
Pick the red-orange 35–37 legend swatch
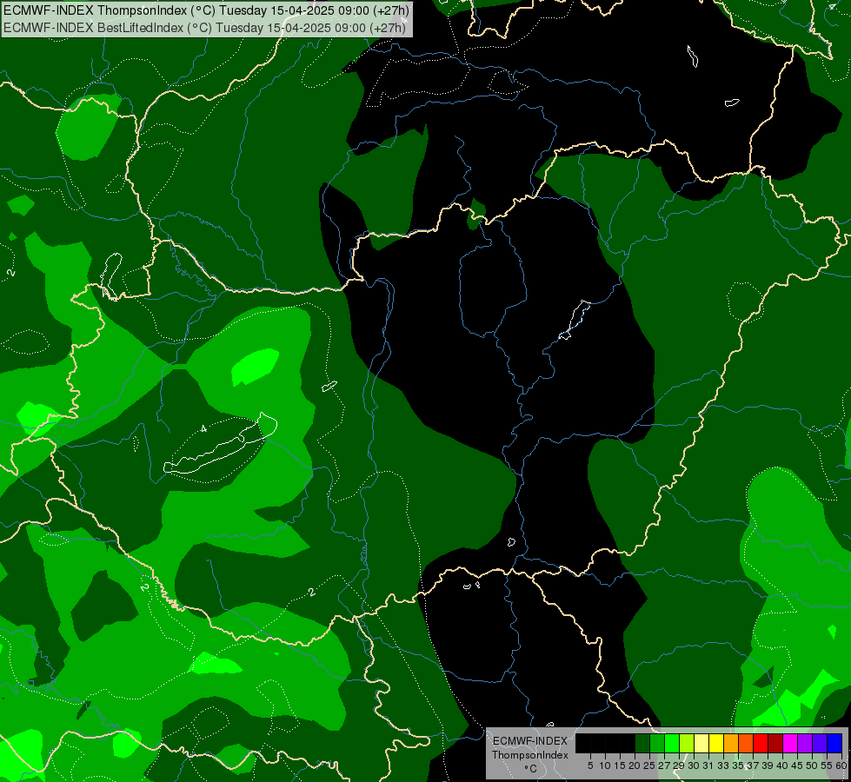746,743
